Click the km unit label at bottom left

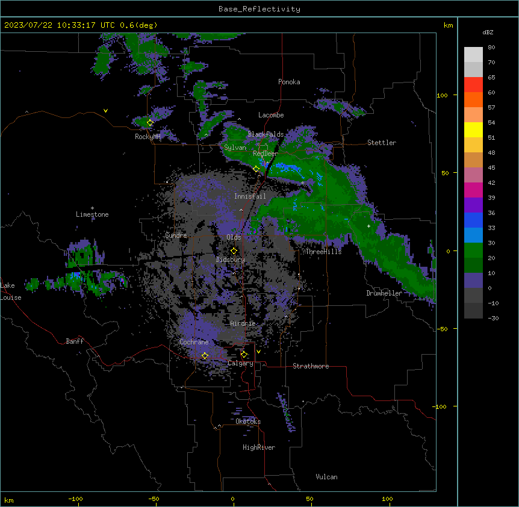(9, 500)
